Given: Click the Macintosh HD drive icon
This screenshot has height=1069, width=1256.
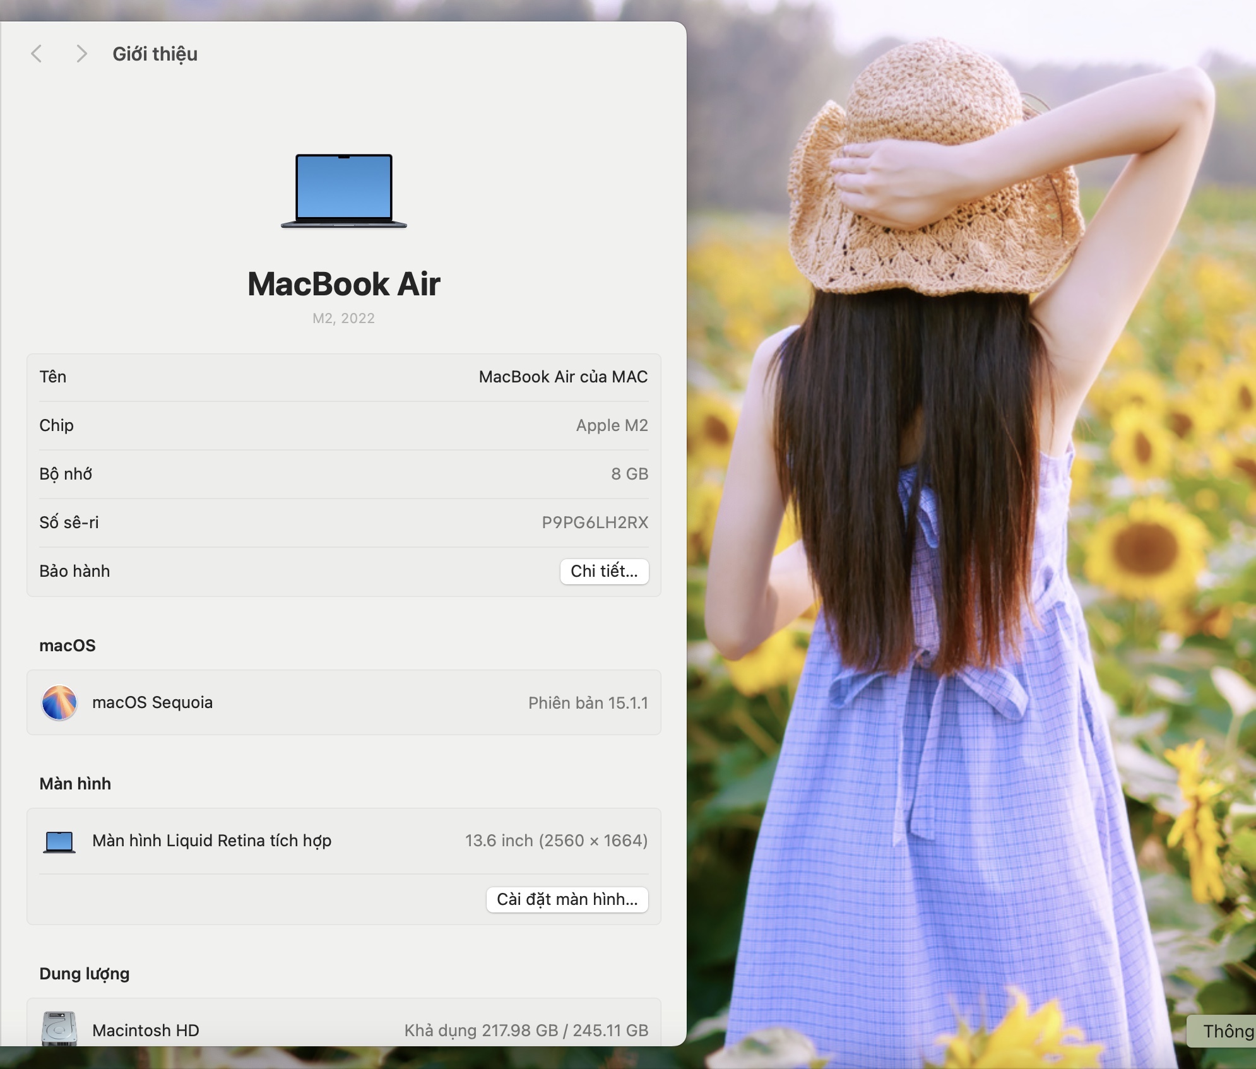Looking at the screenshot, I should coord(59,1029).
